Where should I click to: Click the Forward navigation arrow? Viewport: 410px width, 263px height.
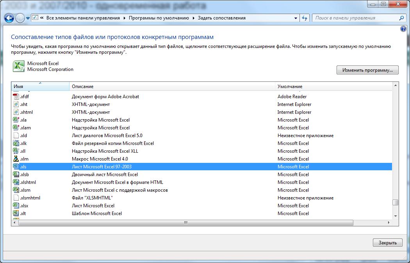[20, 18]
